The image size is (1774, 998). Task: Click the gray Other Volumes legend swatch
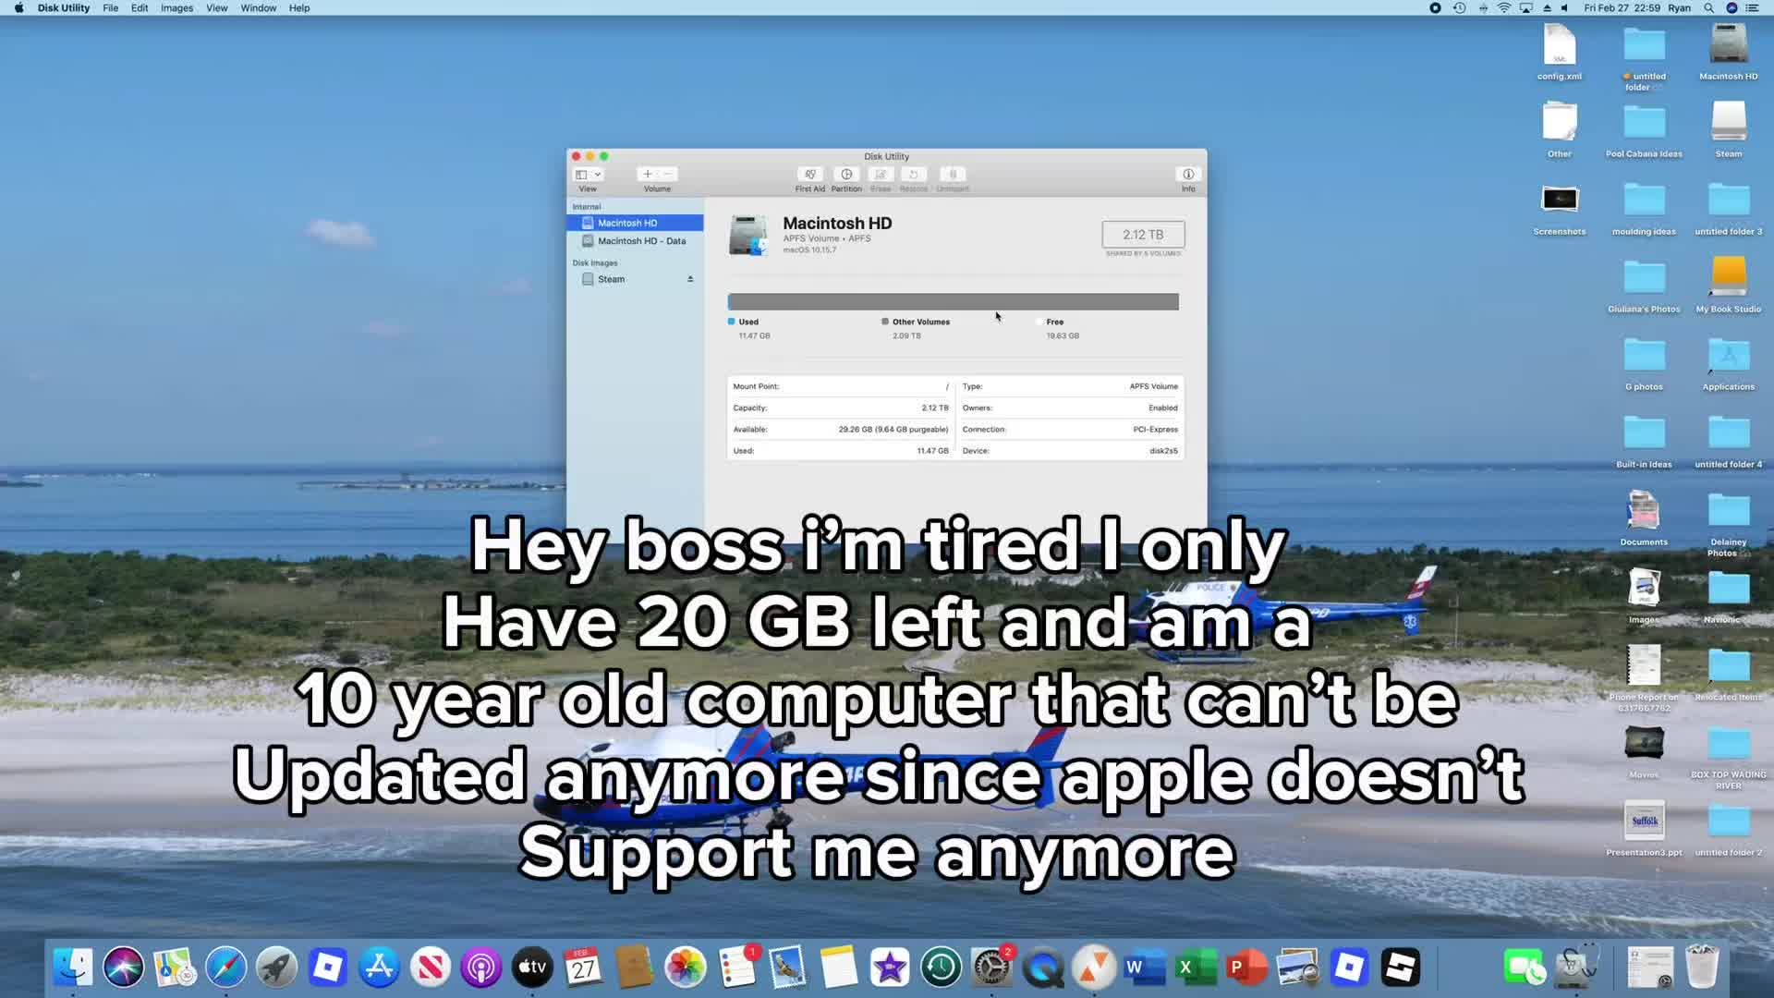[x=885, y=322]
